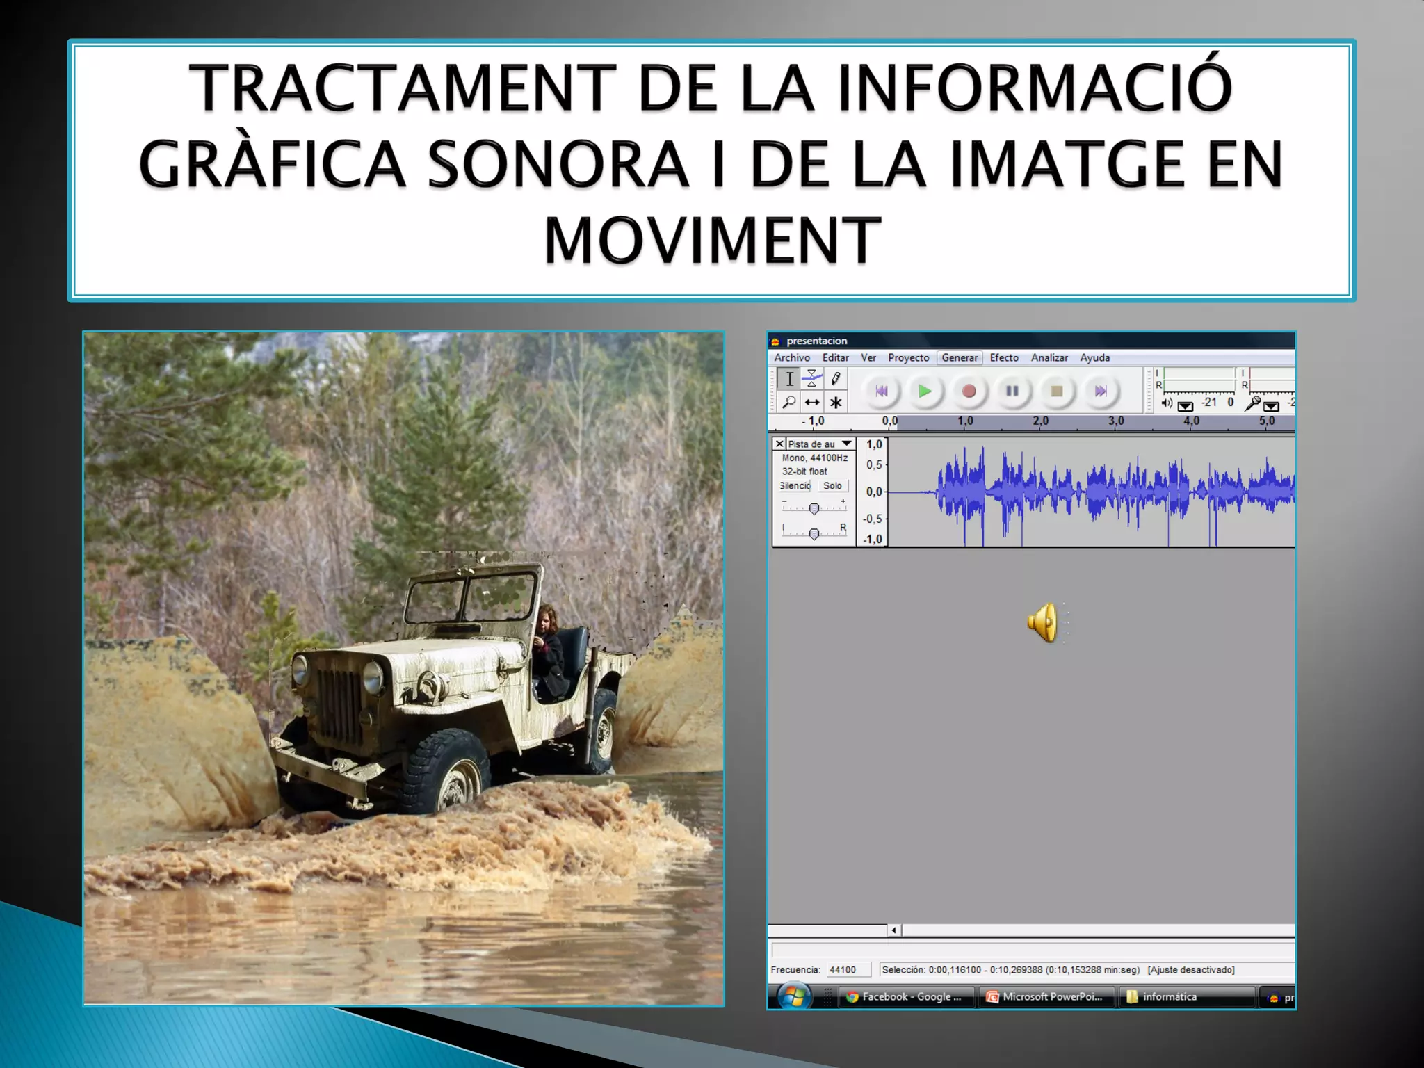Select the Draw pencil tool

coord(836,379)
